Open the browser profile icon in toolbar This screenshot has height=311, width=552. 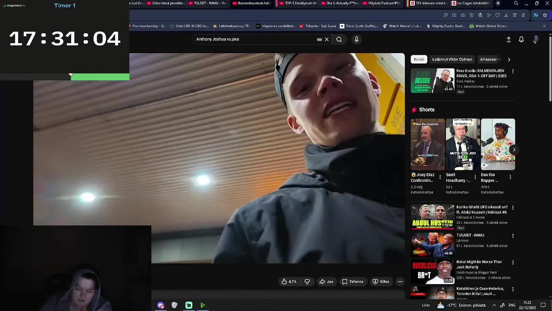point(523,15)
